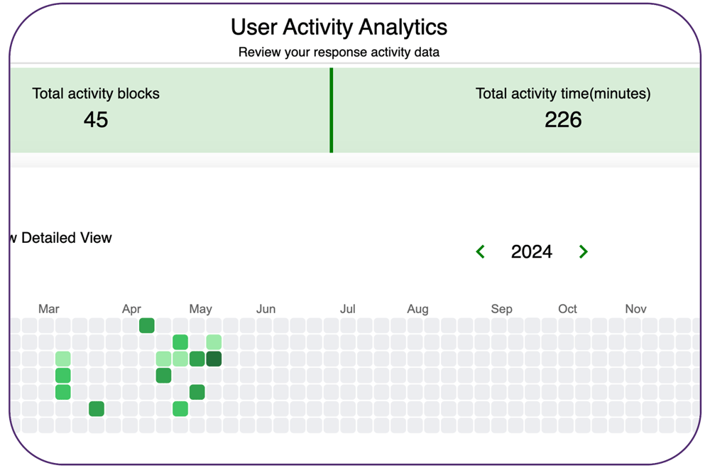The image size is (710, 468).
Task: Click the Mar month label
Action: pos(49,309)
